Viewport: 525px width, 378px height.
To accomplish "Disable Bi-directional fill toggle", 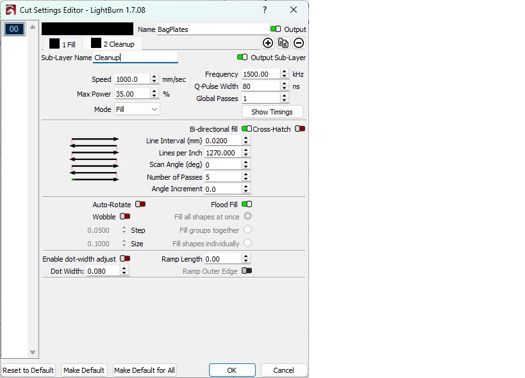I will 247,129.
